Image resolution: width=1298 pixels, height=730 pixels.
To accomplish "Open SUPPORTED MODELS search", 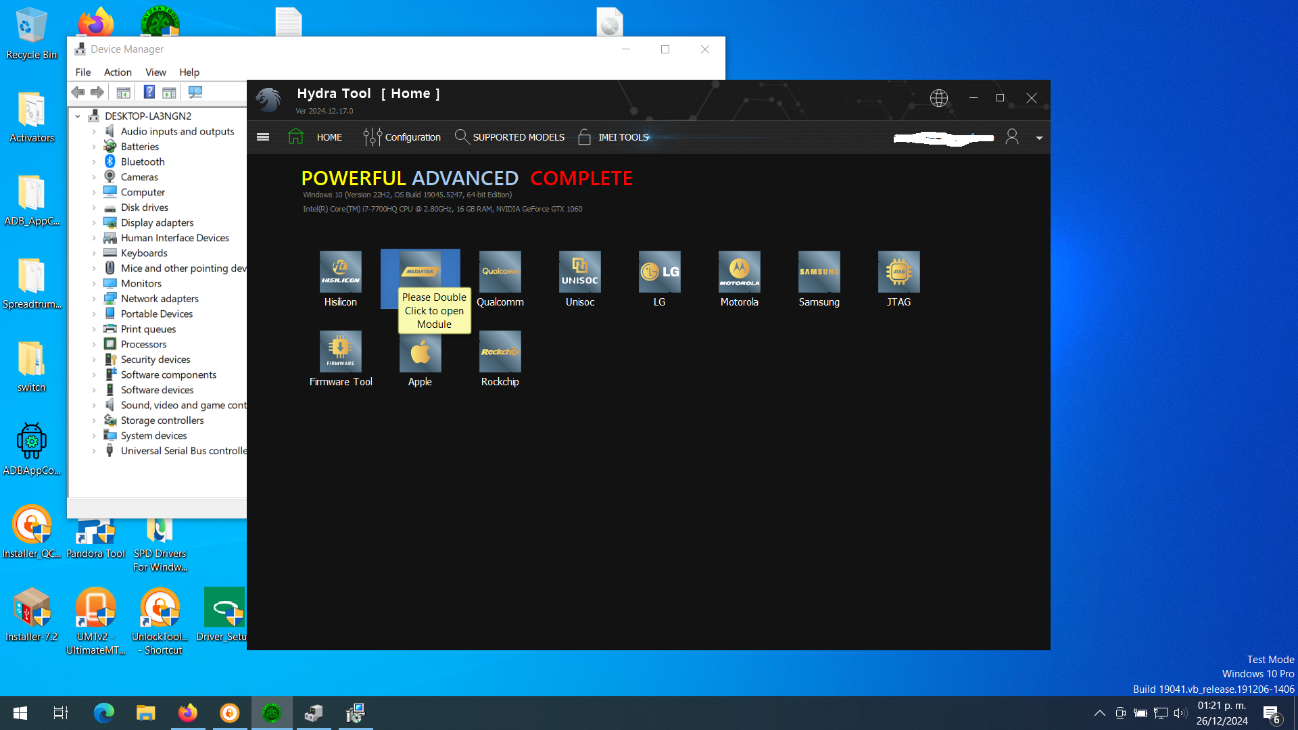I will click(510, 137).
